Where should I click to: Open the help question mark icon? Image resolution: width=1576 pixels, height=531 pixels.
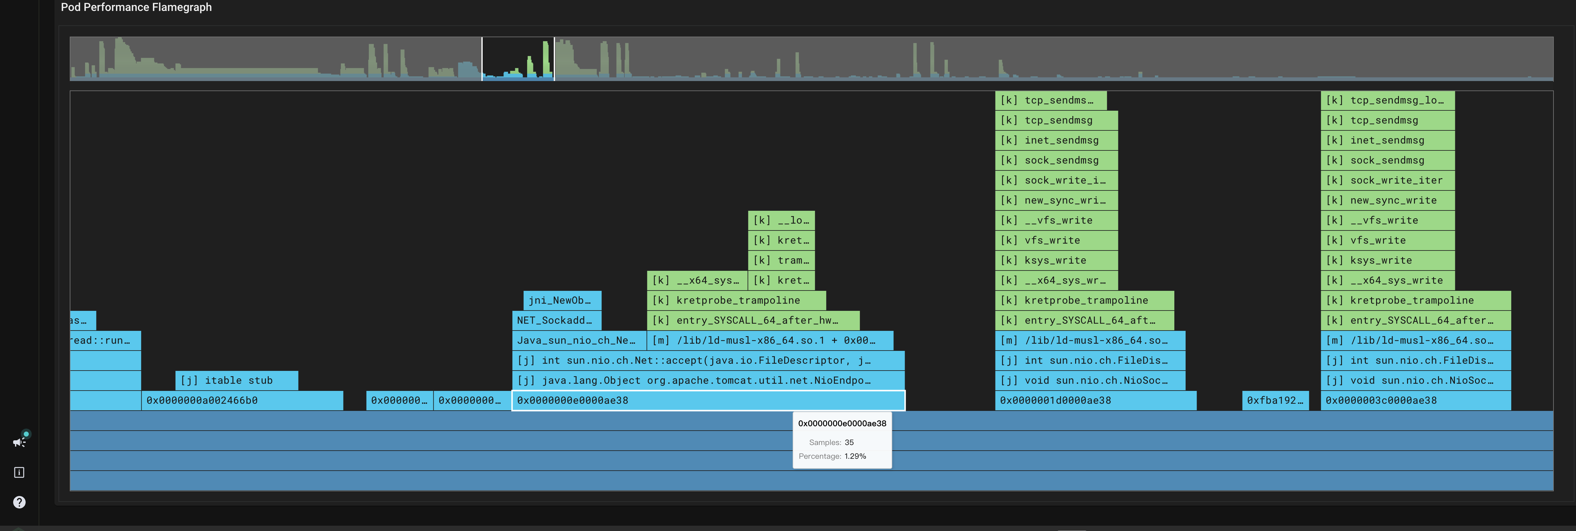[19, 502]
